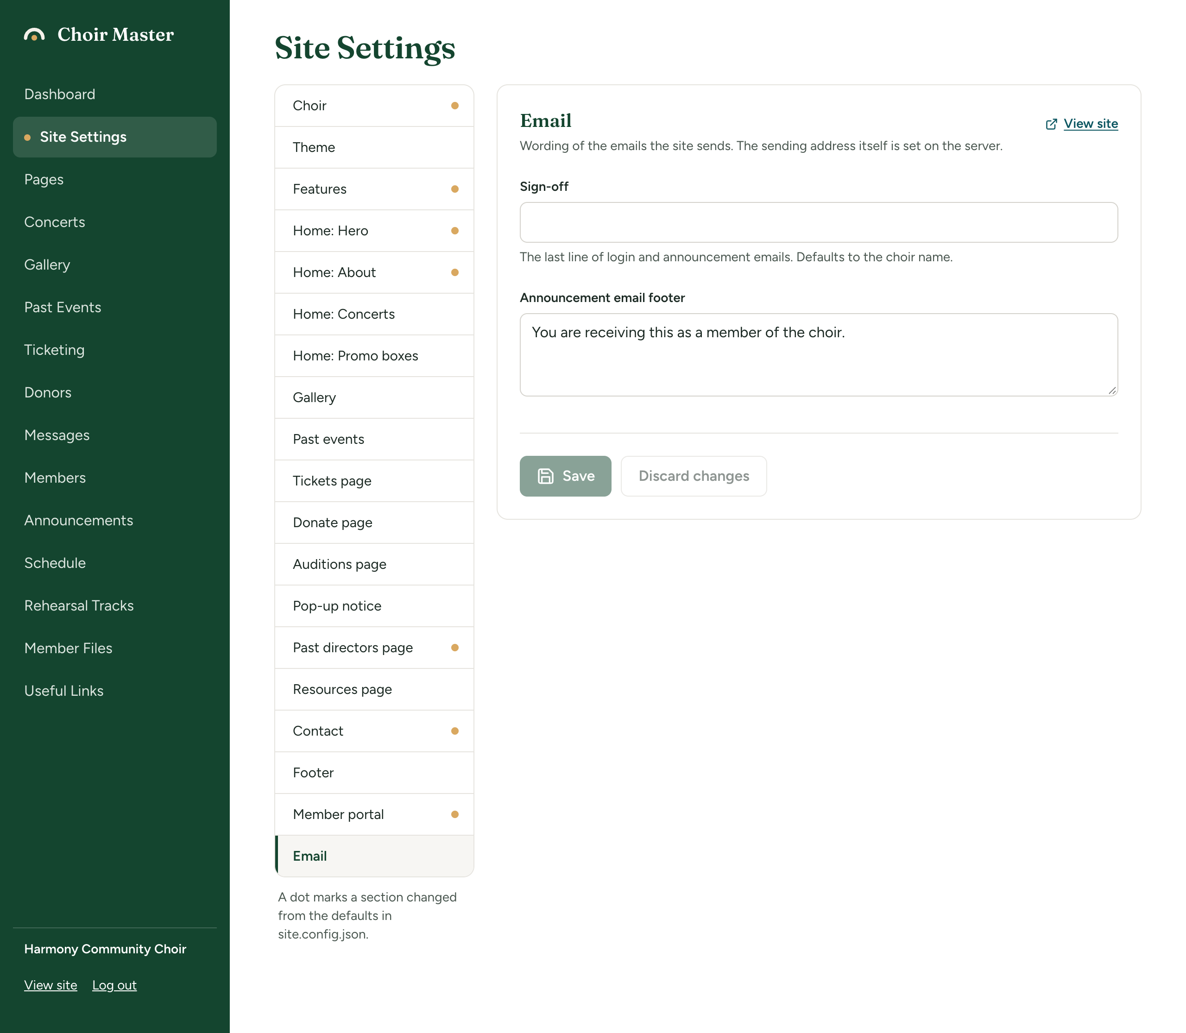Open the sidebar Gallery entry
The width and height of the screenshot is (1186, 1033).
pyautogui.click(x=115, y=265)
